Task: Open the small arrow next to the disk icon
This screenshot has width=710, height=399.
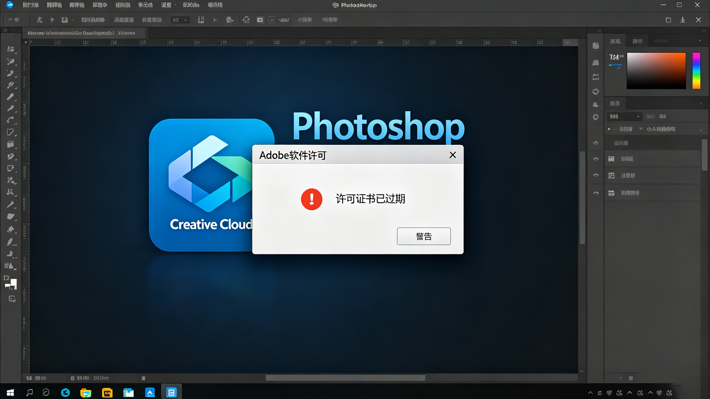Action: pos(73,20)
